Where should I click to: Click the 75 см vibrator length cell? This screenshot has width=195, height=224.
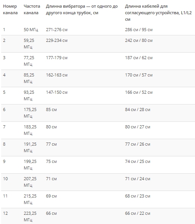51,161
